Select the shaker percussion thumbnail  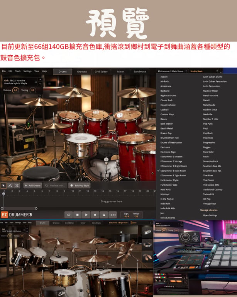[147, 232]
